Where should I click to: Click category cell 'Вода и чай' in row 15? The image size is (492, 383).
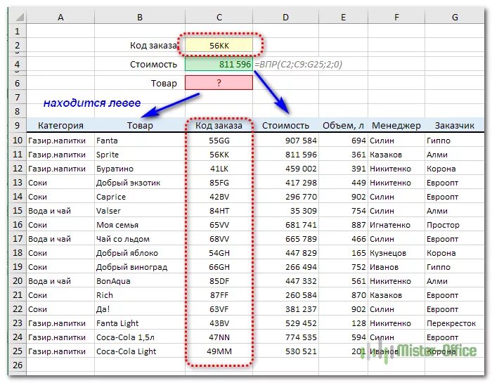(x=60, y=211)
